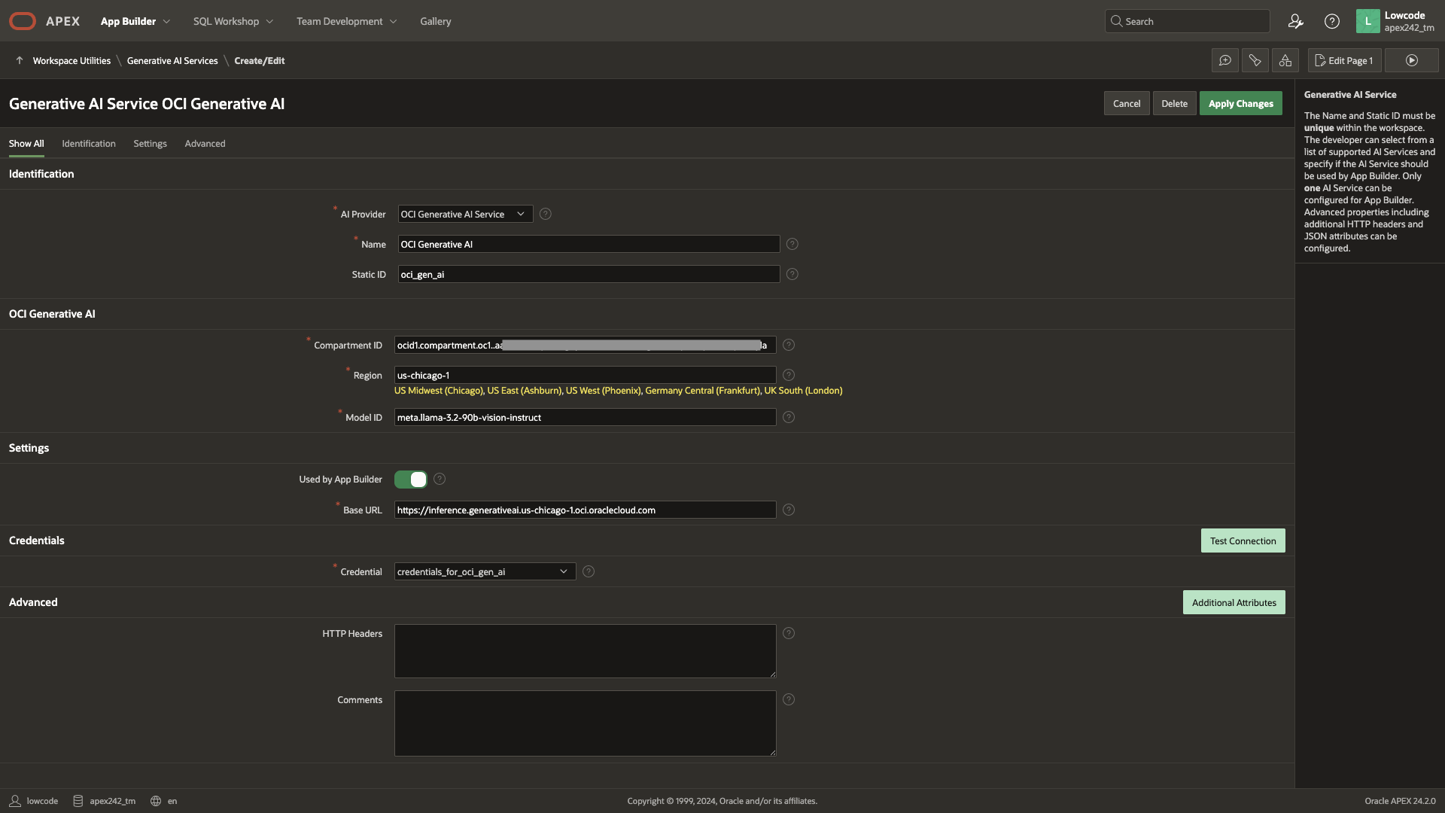Click the Apply Changes button

pyautogui.click(x=1240, y=104)
